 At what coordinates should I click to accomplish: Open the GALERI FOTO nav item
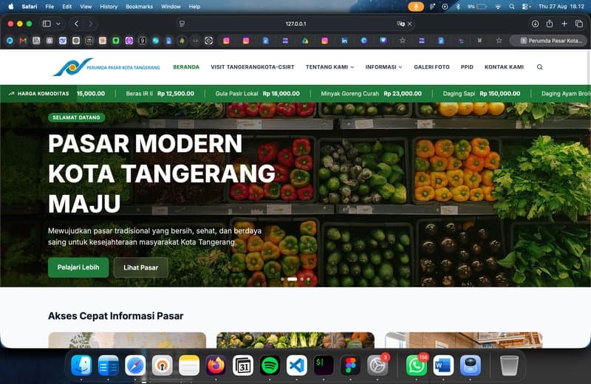[431, 67]
